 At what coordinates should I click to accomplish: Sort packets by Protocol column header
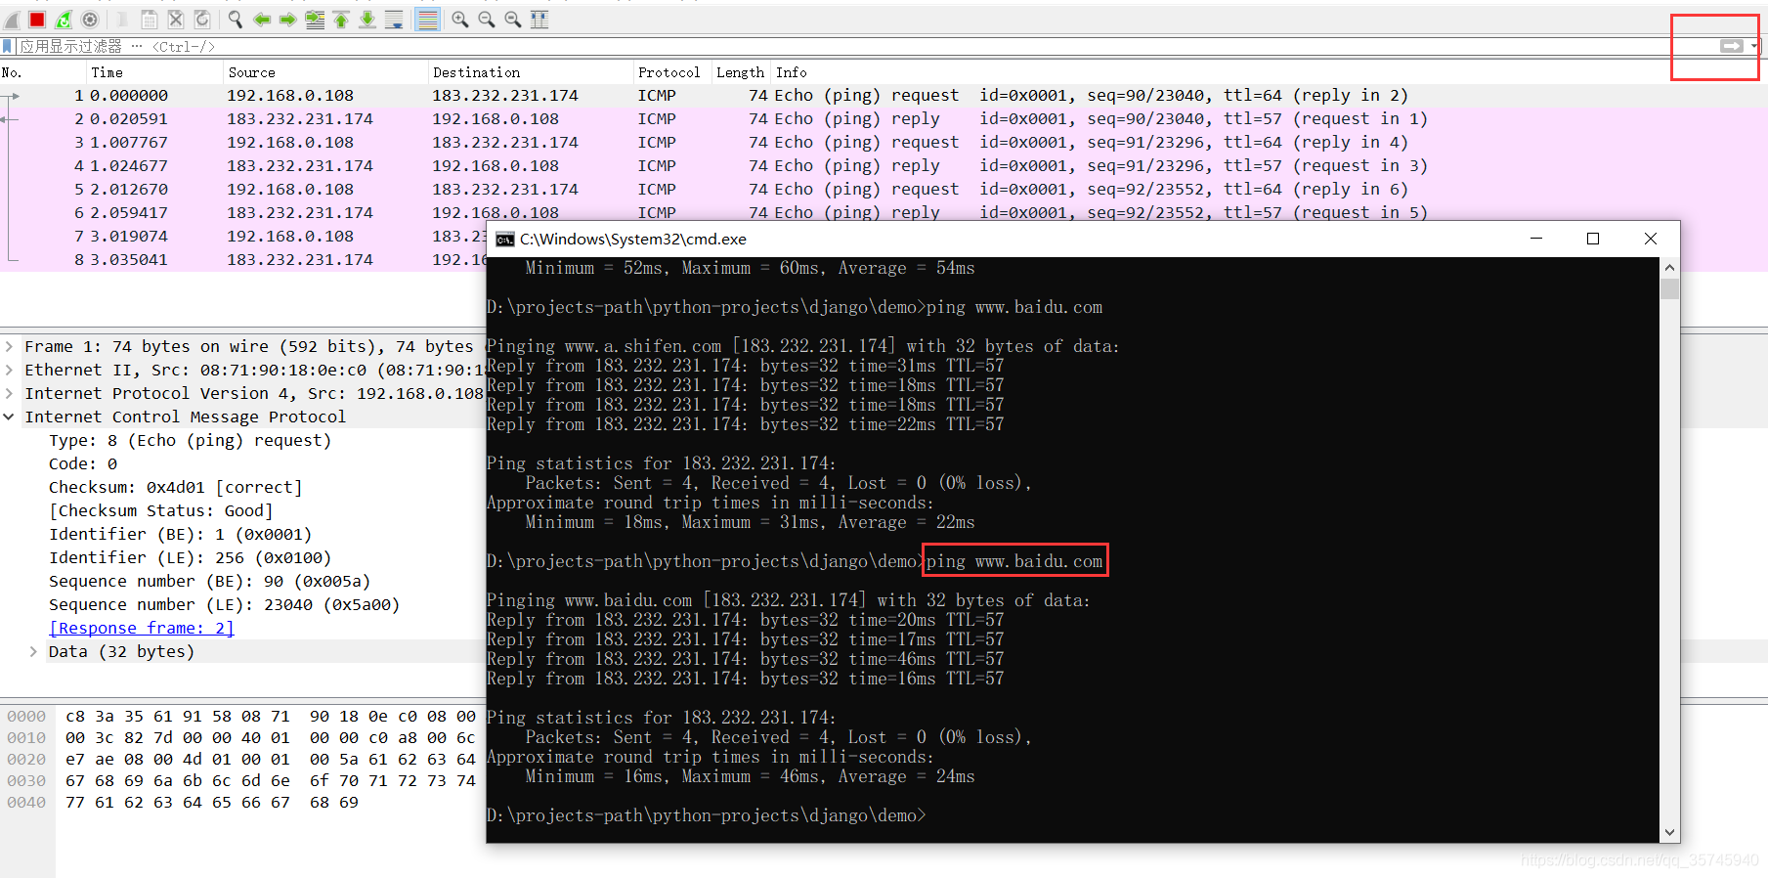point(668,72)
